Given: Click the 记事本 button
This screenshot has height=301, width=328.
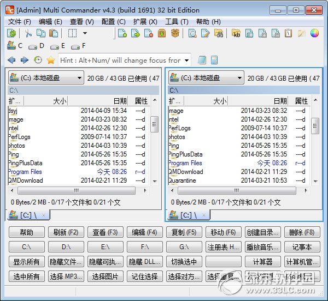Looking at the screenshot, I should coord(302,247).
